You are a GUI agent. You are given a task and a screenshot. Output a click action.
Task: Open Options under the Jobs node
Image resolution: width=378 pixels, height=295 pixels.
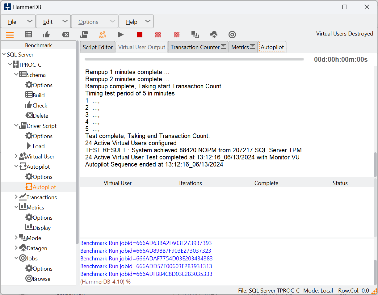39,268
